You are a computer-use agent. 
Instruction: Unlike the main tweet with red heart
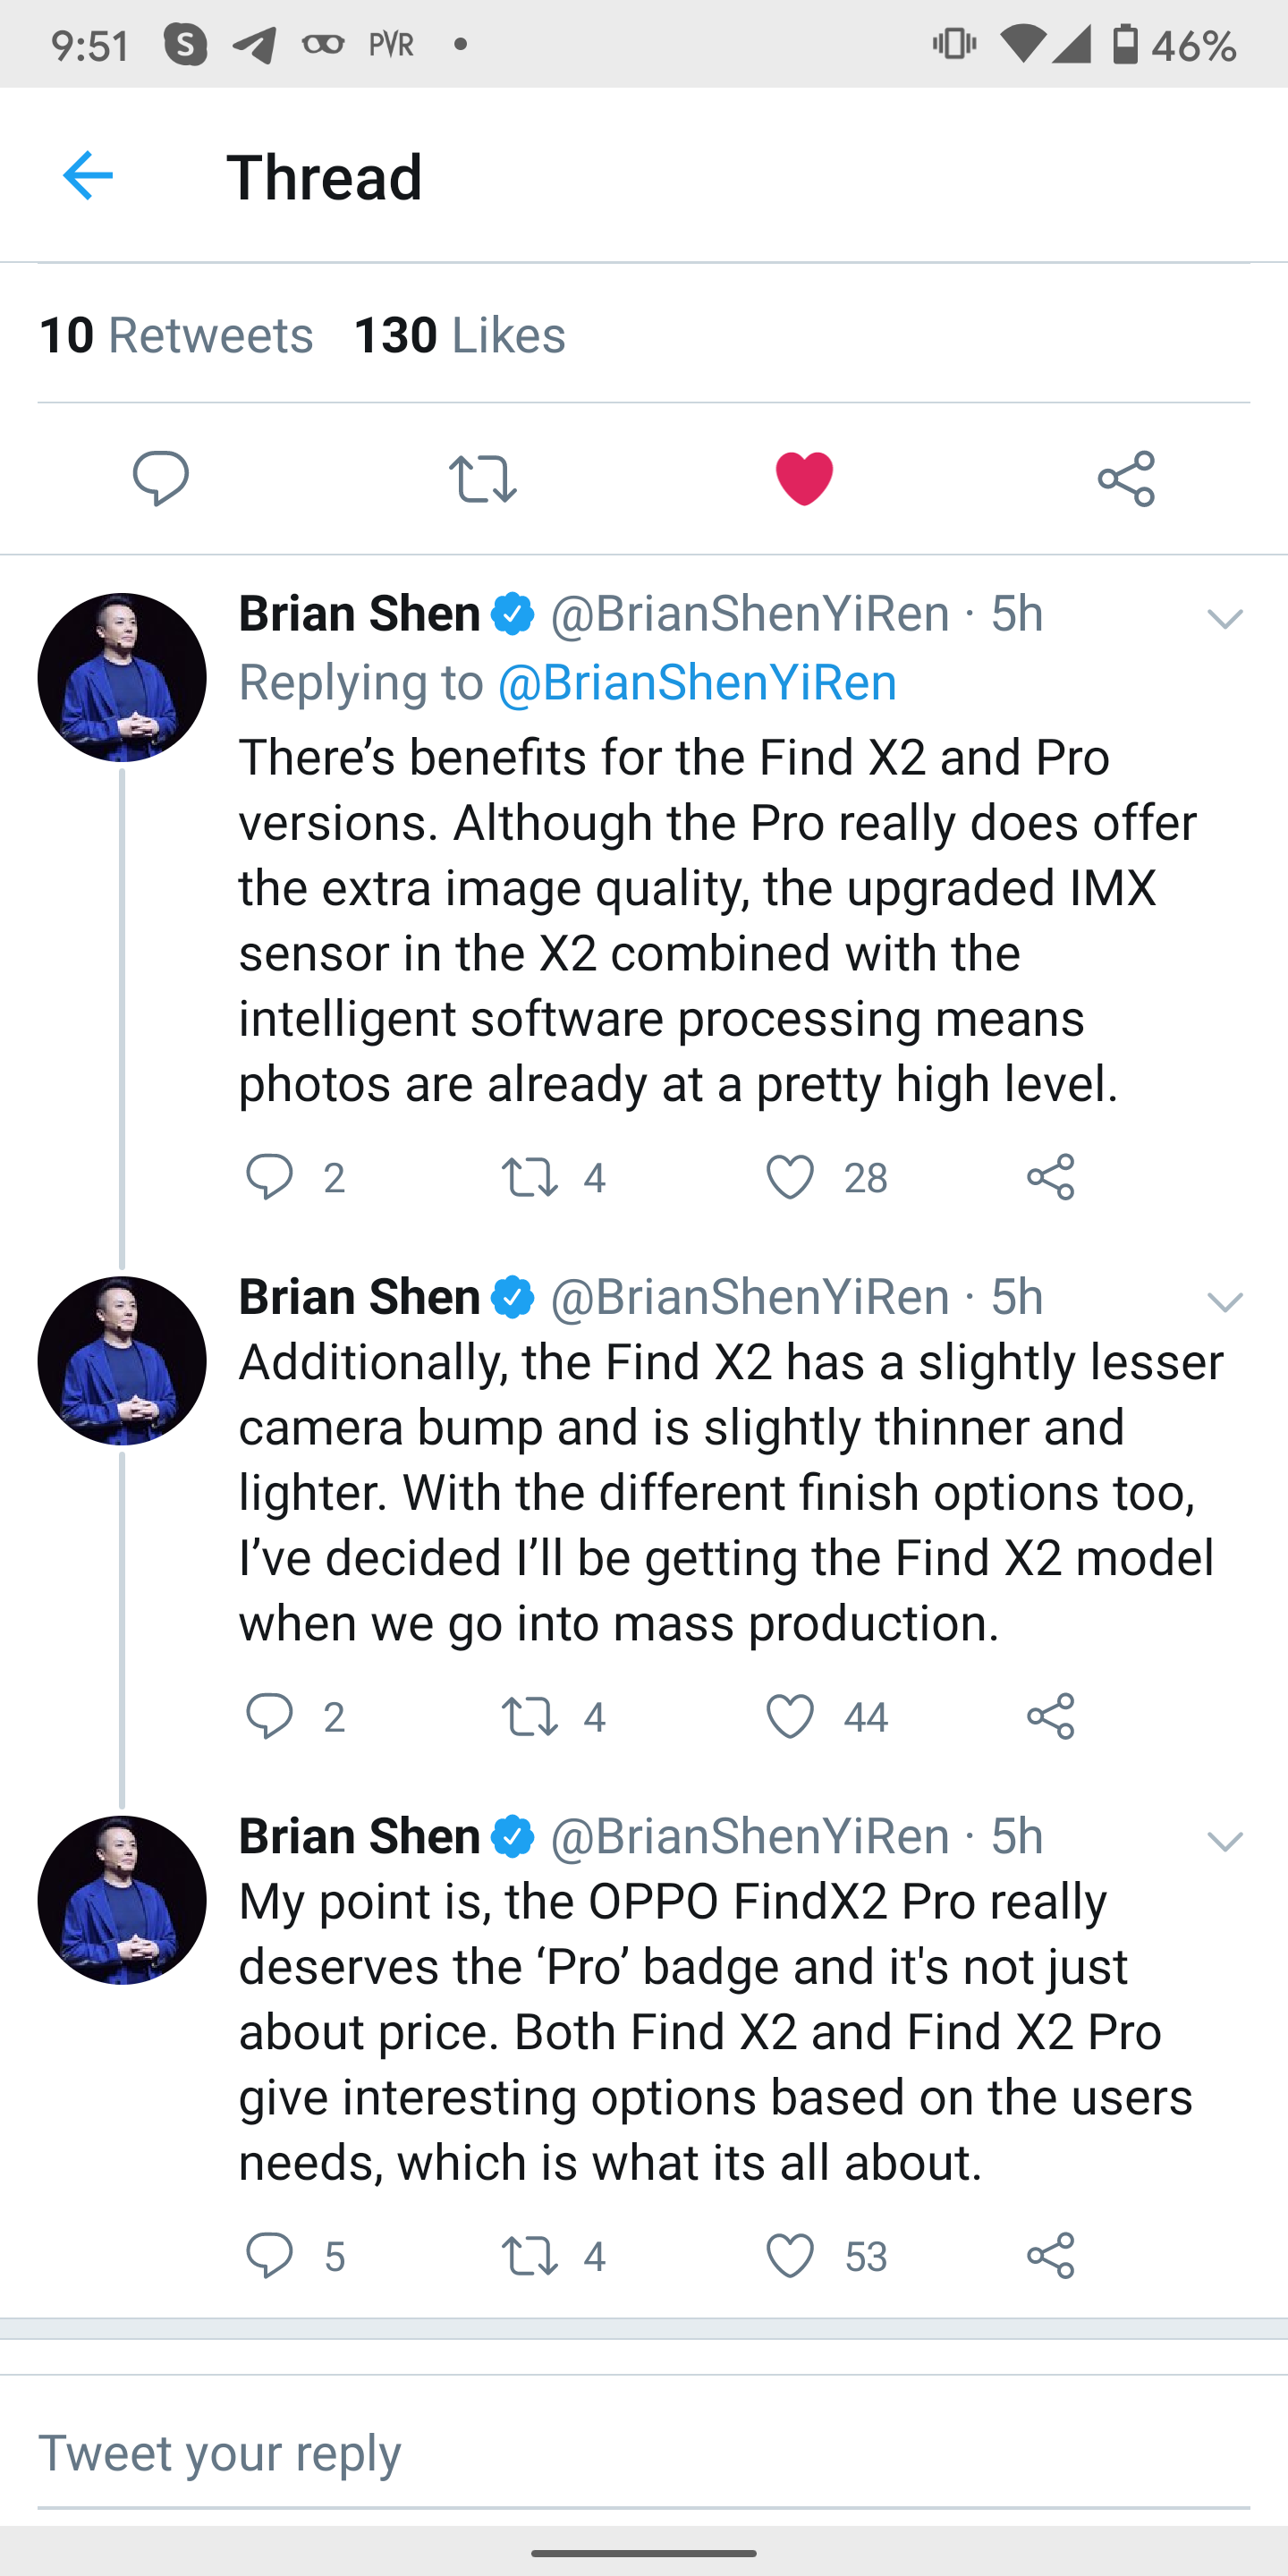pos(804,478)
